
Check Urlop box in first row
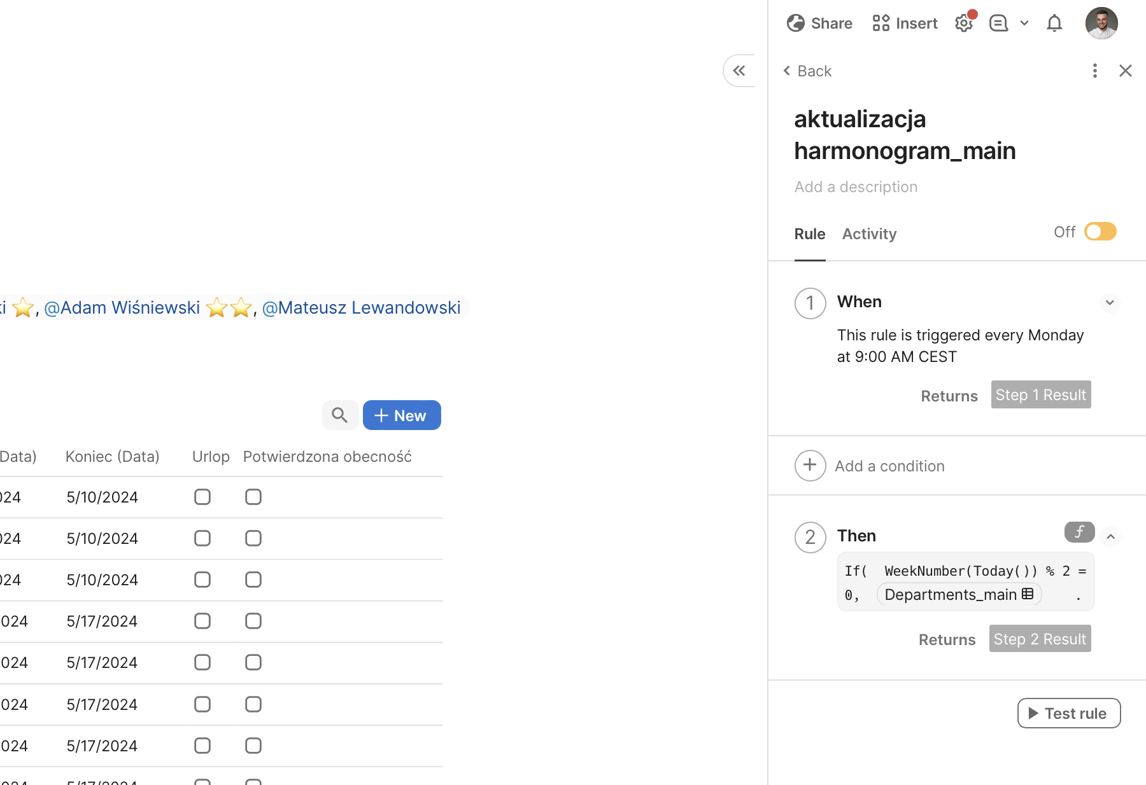pyautogui.click(x=202, y=497)
